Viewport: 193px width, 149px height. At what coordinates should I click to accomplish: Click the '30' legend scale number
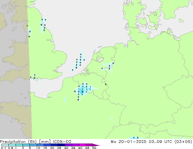pos(66,148)
